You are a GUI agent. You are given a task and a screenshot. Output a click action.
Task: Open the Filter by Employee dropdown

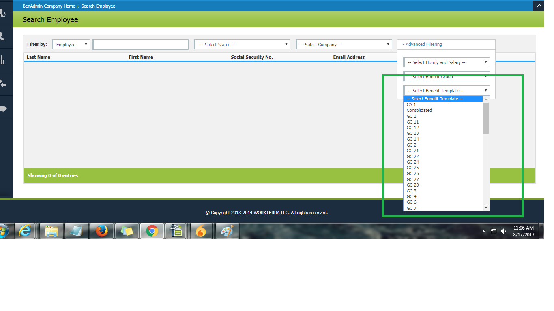pyautogui.click(x=71, y=45)
